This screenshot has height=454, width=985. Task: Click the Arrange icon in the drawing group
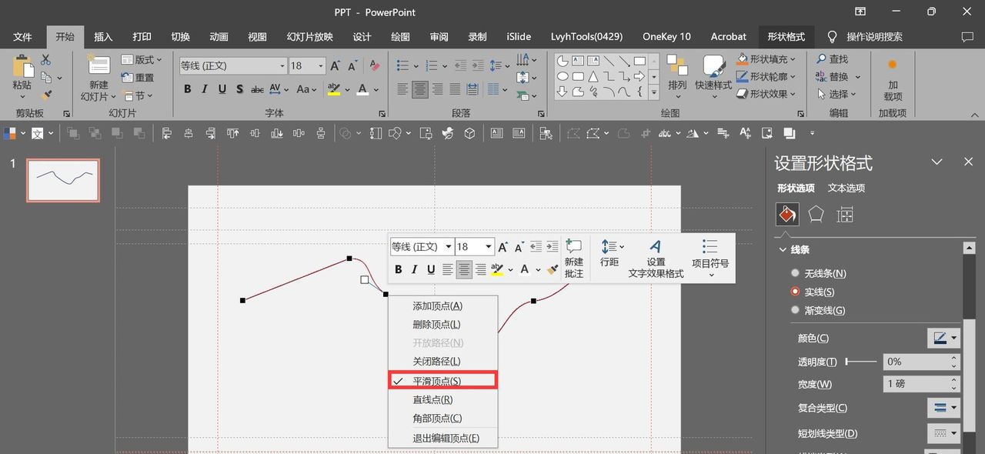click(677, 66)
